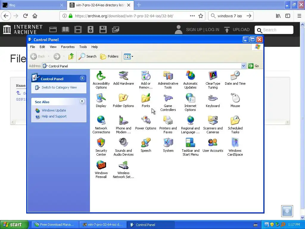Click the Start button
305x229 pixels.
[14, 225]
